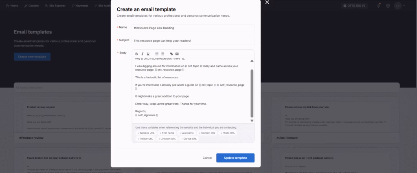Insert the First name variable
This screenshot has height=173, width=417.
pos(167,133)
